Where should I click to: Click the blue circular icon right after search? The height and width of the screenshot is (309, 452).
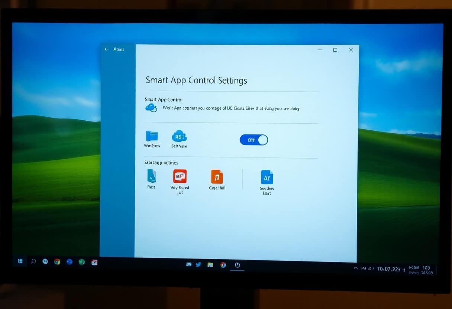coord(45,261)
